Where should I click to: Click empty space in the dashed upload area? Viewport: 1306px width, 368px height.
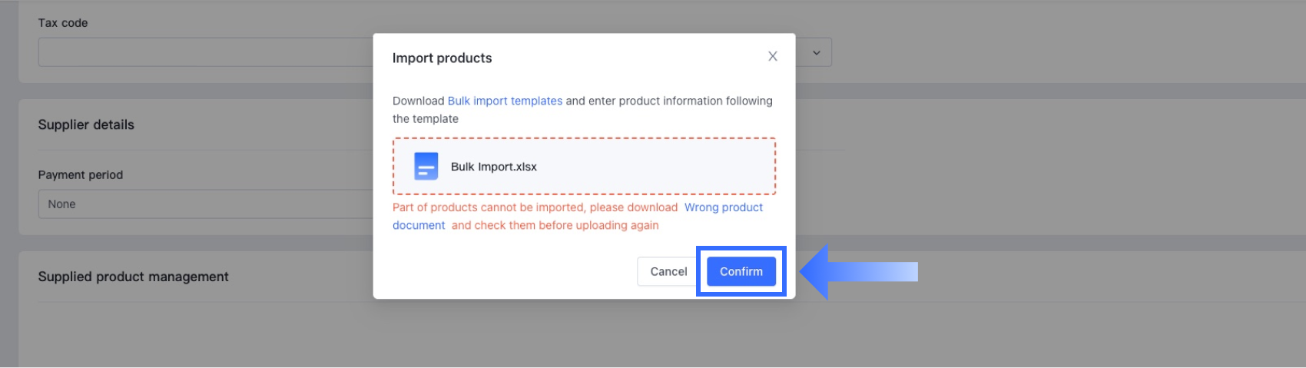coord(653,167)
